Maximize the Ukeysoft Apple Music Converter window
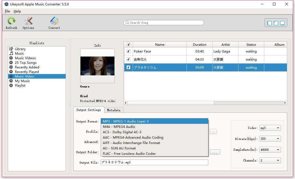The image size is (295, 179). tap(274, 4)
